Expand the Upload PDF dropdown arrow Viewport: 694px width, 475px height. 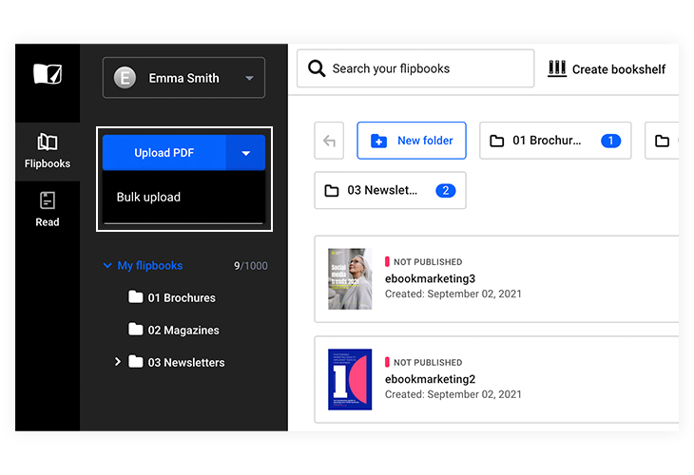point(245,153)
